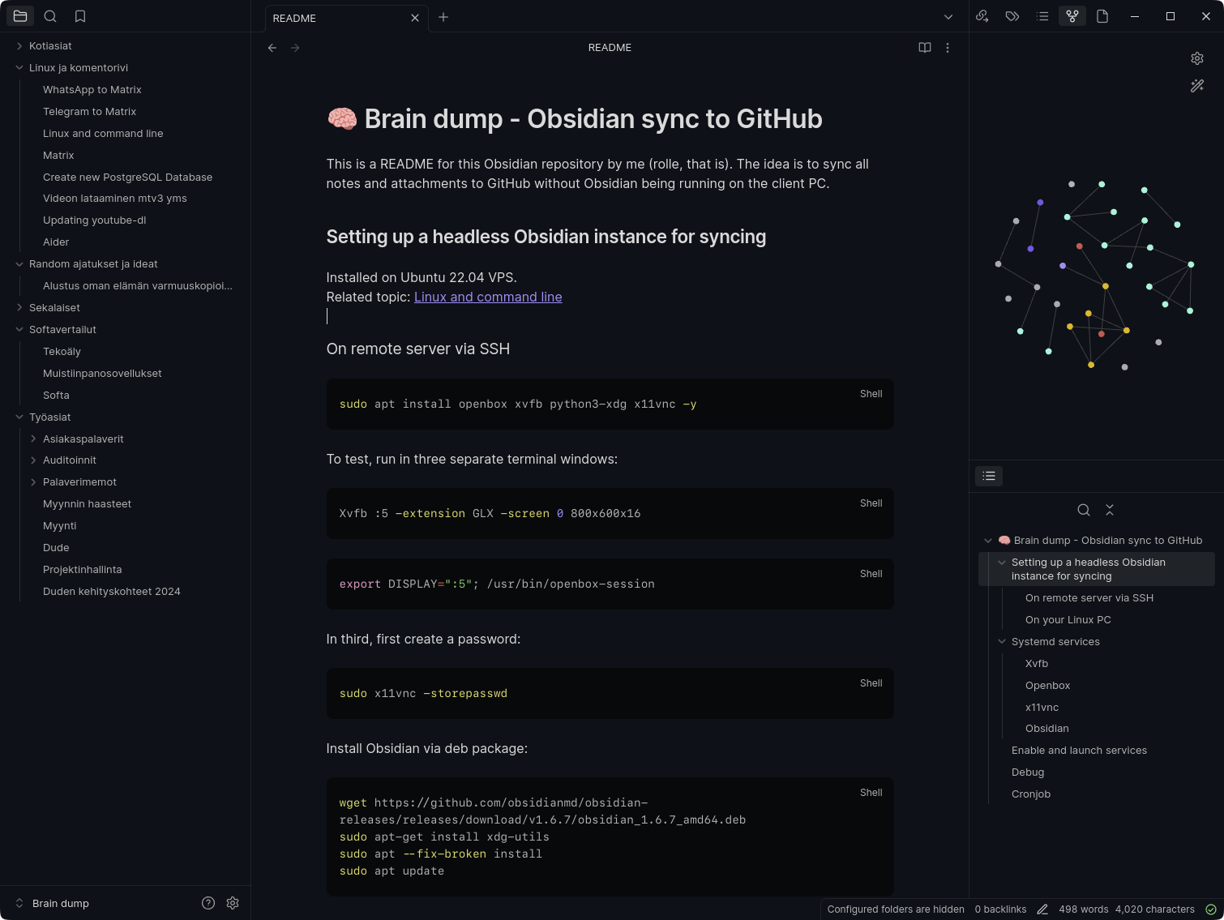This screenshot has height=920, width=1224.
Task: Click the graph animation magic wand icon
Action: point(1197,86)
